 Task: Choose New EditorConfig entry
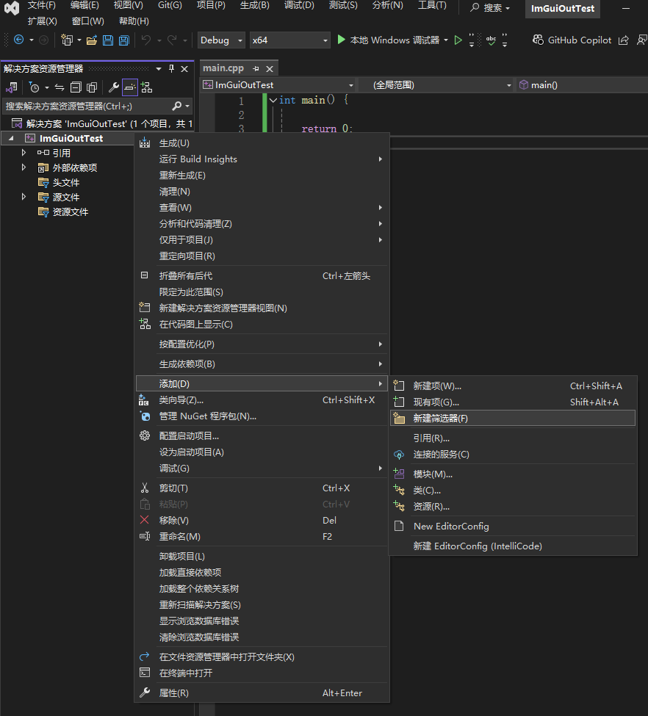(x=513, y=527)
